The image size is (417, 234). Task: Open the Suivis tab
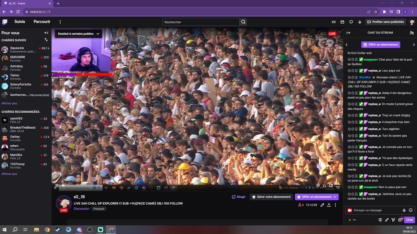(x=20, y=21)
